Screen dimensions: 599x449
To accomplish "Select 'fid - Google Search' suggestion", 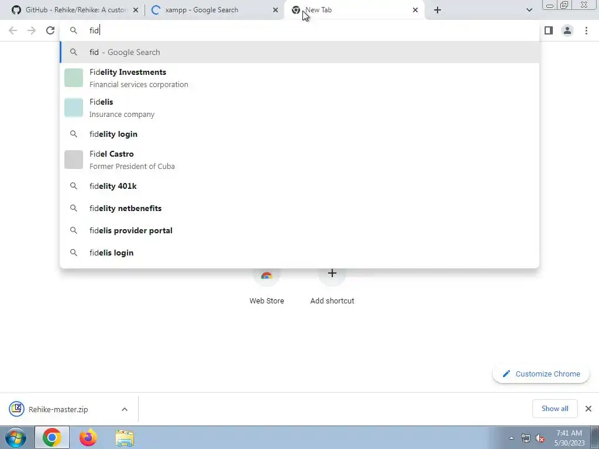I will coord(299,52).
